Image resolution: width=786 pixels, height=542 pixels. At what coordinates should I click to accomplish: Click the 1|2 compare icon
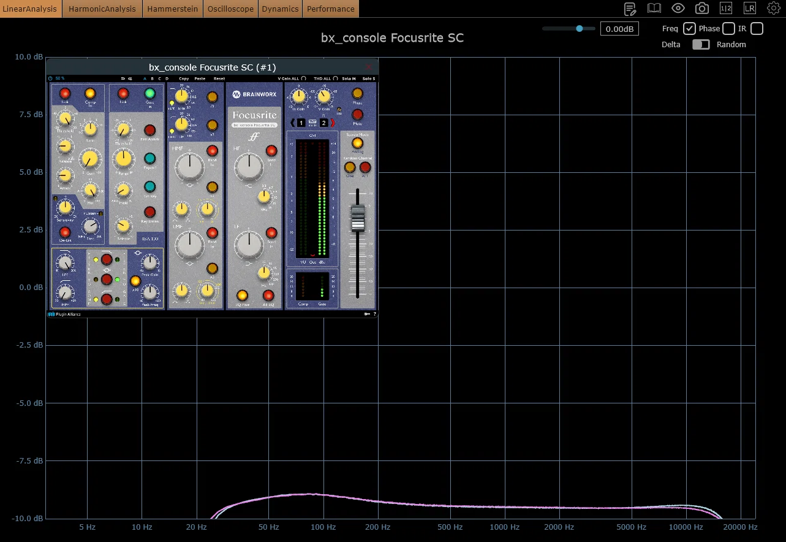point(726,9)
